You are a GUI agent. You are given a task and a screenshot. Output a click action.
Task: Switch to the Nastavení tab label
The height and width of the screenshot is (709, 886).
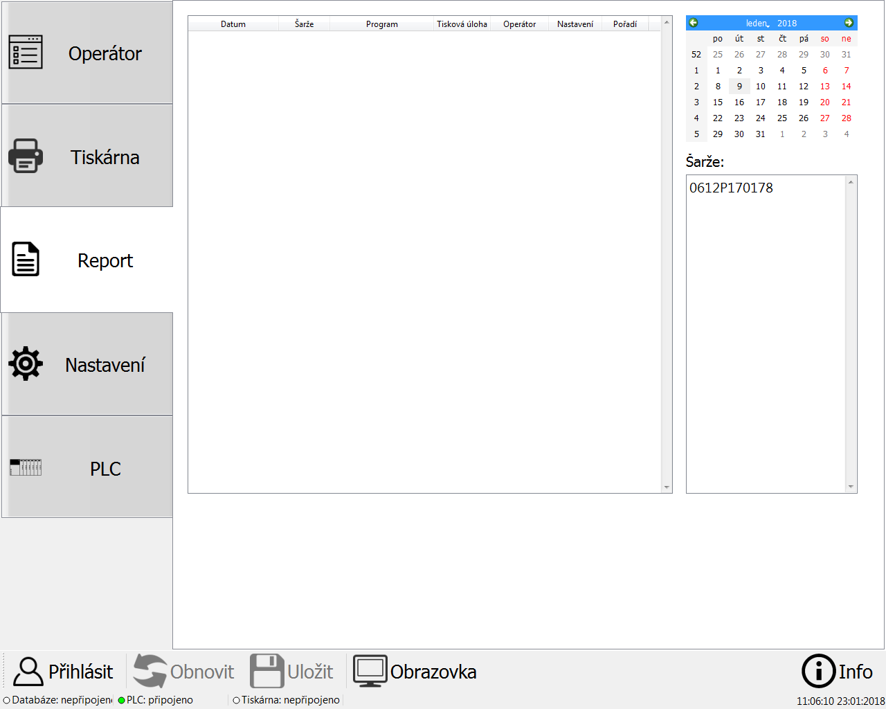[105, 365]
